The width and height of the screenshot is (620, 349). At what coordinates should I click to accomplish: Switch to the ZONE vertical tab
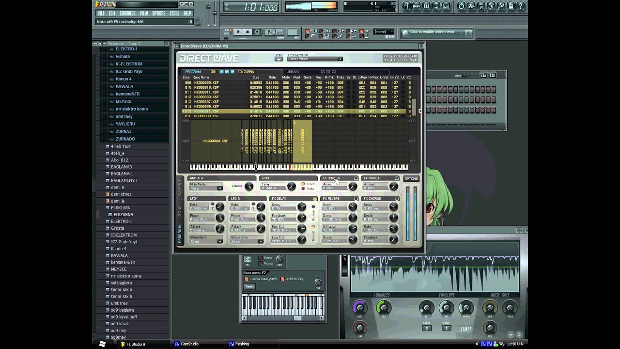coord(180,210)
